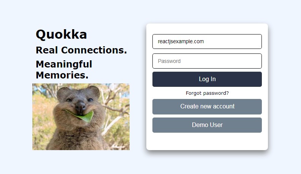Focus the Password input field

coord(207,61)
